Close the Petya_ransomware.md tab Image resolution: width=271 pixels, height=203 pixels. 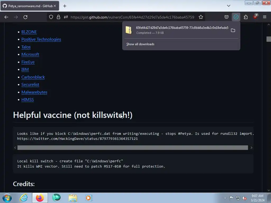tap(55, 6)
